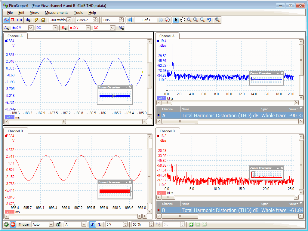Open the Buffer Navigator compass icon

coord(168,20)
